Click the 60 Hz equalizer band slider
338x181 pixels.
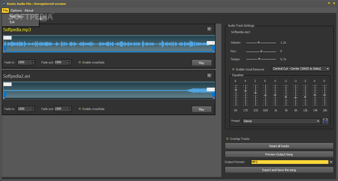click(236, 90)
